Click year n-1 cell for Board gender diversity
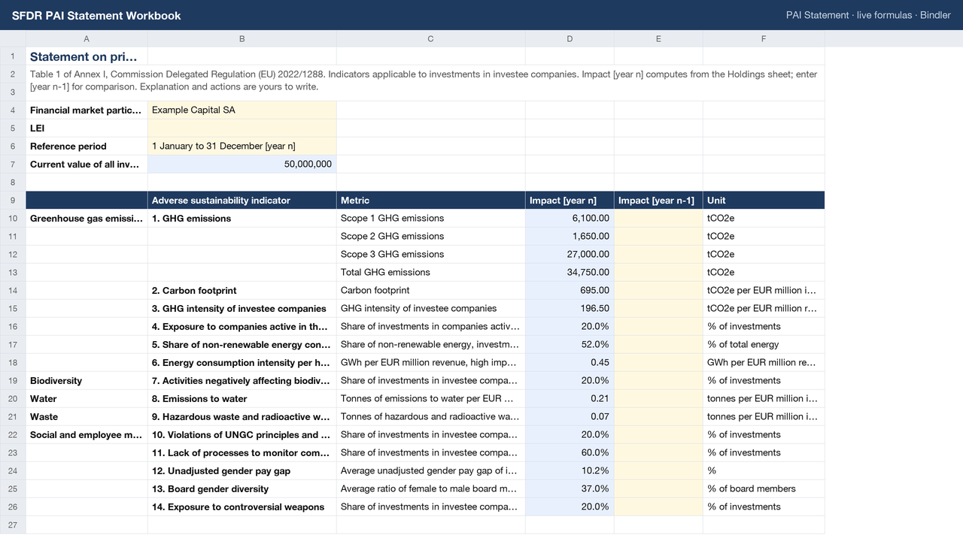This screenshot has height=541, width=963. coord(658,488)
